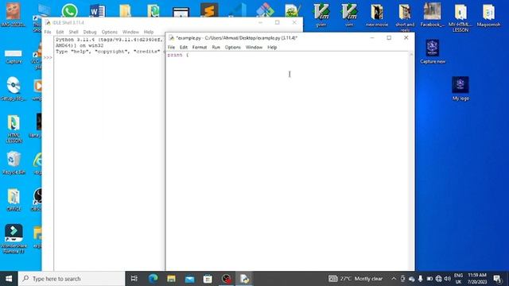Viewport: 509px width, 286px height.
Task: Open network settings tray icon
Action: (438, 279)
